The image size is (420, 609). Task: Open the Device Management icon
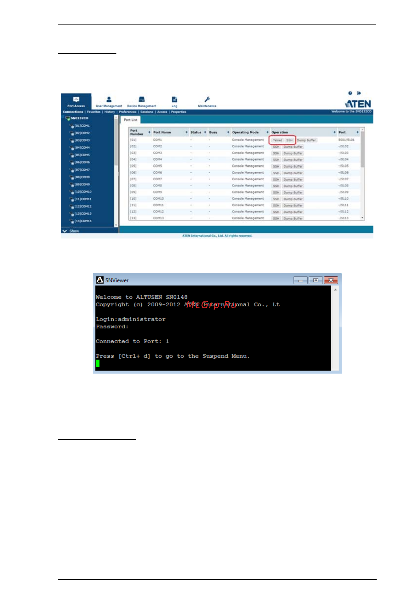click(142, 99)
